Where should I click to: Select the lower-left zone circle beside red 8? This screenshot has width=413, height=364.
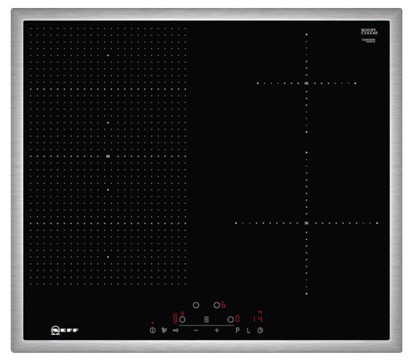tap(183, 319)
